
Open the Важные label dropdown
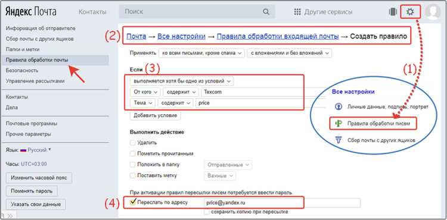[x=220, y=175]
